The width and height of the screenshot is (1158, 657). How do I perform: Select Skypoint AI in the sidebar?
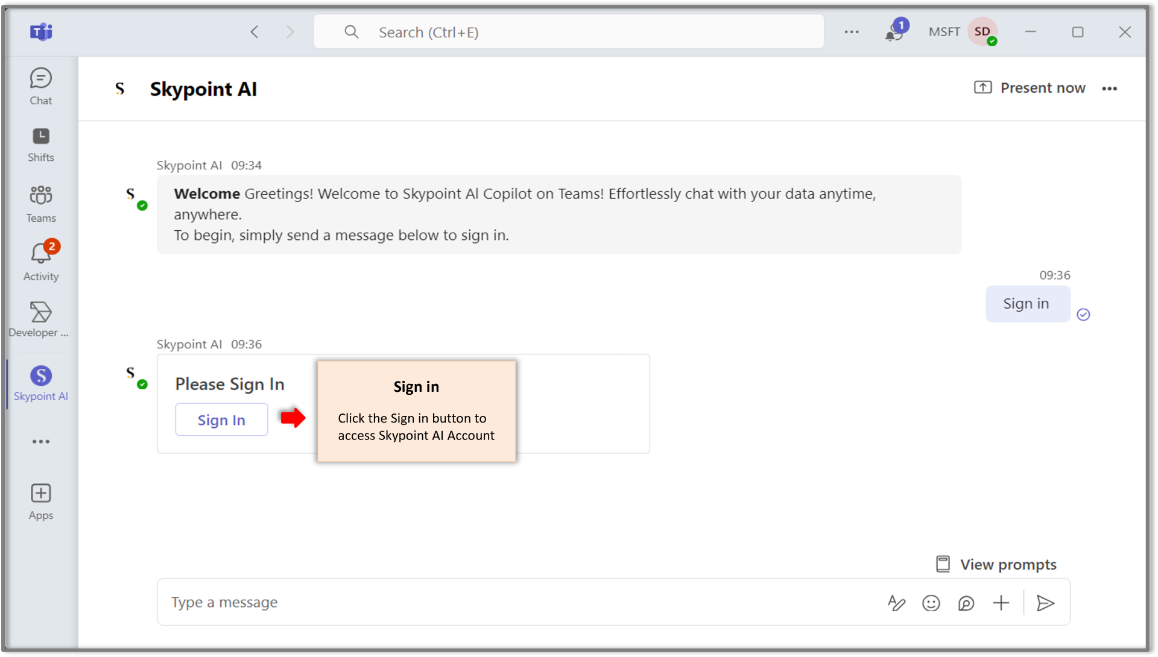coord(41,383)
